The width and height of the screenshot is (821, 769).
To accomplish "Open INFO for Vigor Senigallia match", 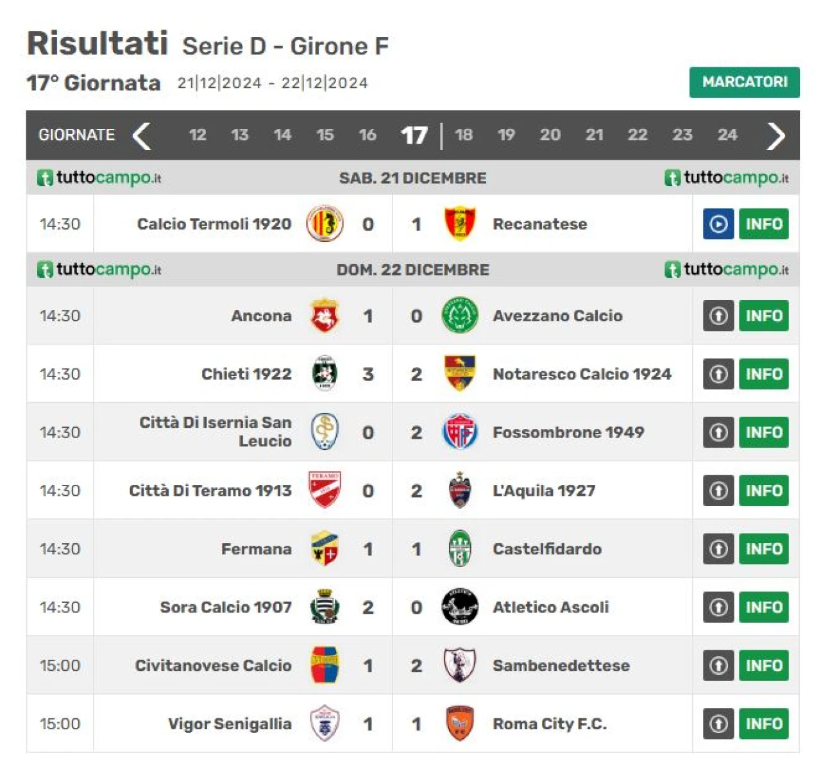I will pos(764,723).
